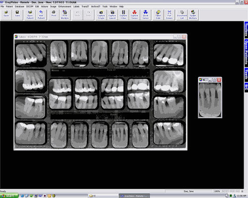Open the TransIT menu
The height and width of the screenshot is (198, 248).
pos(85,6)
